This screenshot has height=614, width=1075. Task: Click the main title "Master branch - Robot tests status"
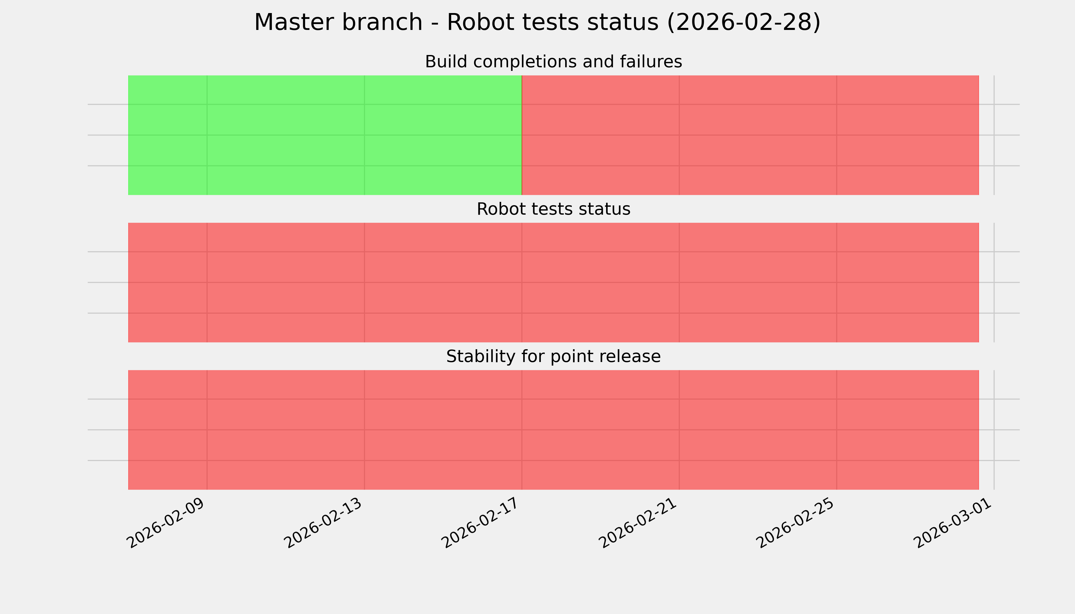(537, 22)
